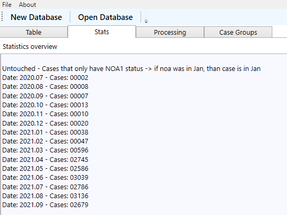Open the About menu
Image resolution: width=287 pixels, height=215 pixels.
point(27,5)
